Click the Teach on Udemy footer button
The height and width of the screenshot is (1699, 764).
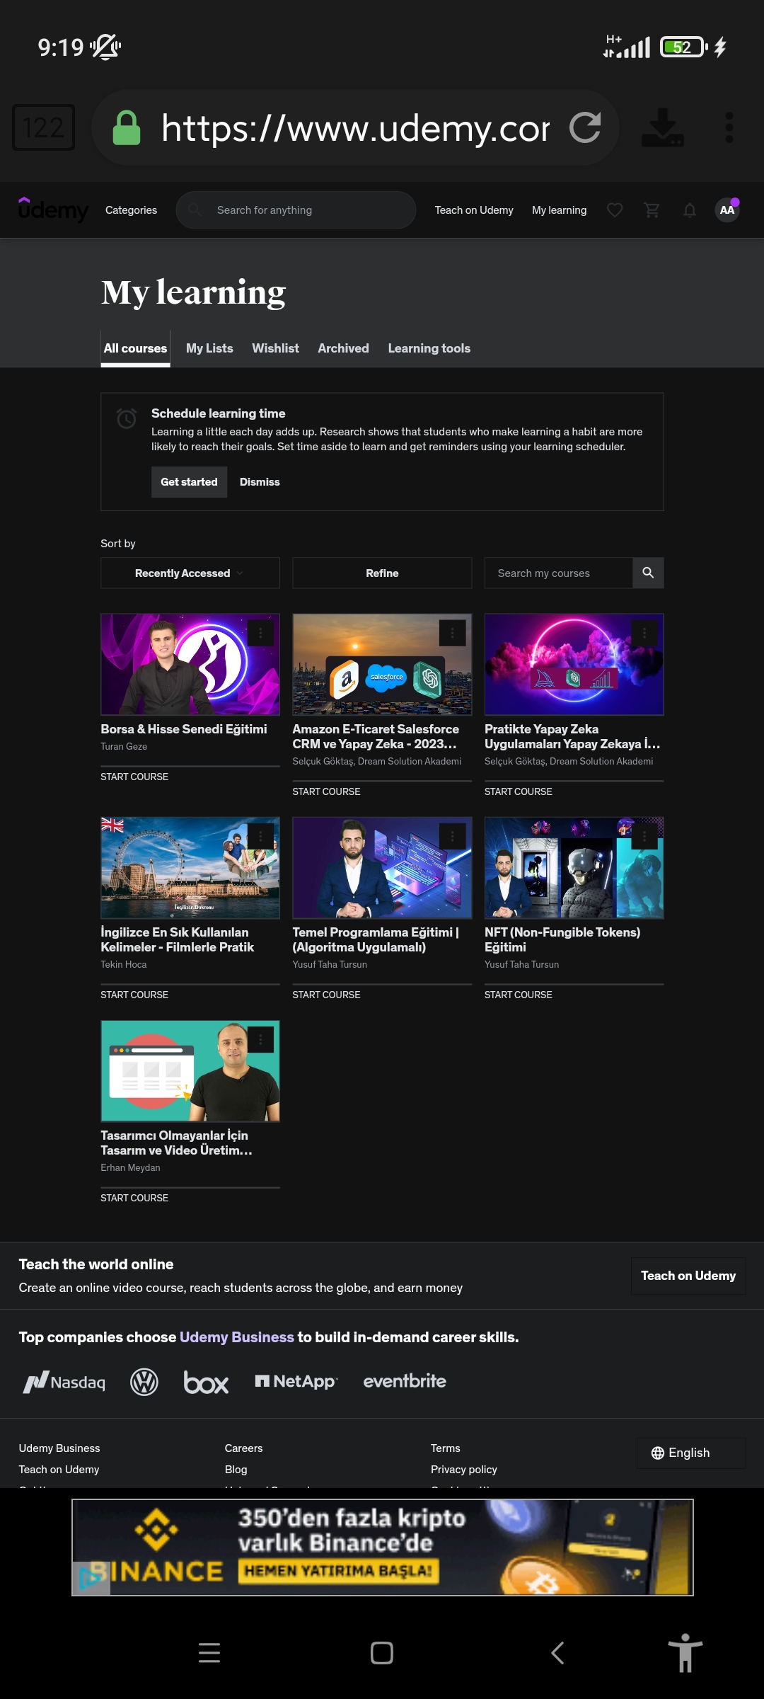pyautogui.click(x=688, y=1276)
